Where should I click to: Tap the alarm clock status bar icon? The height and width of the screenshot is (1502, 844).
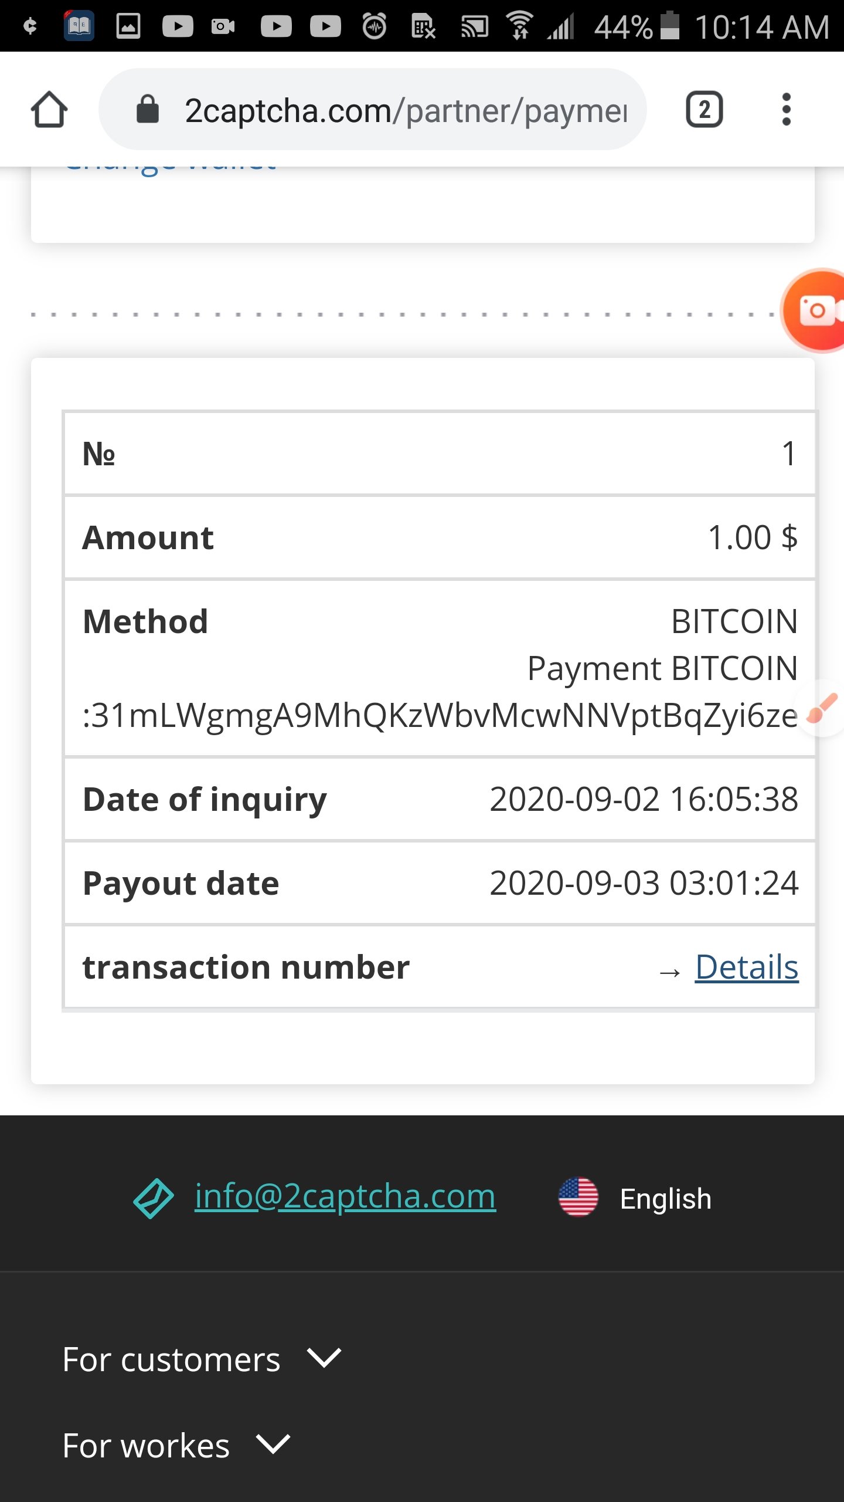[x=374, y=26]
